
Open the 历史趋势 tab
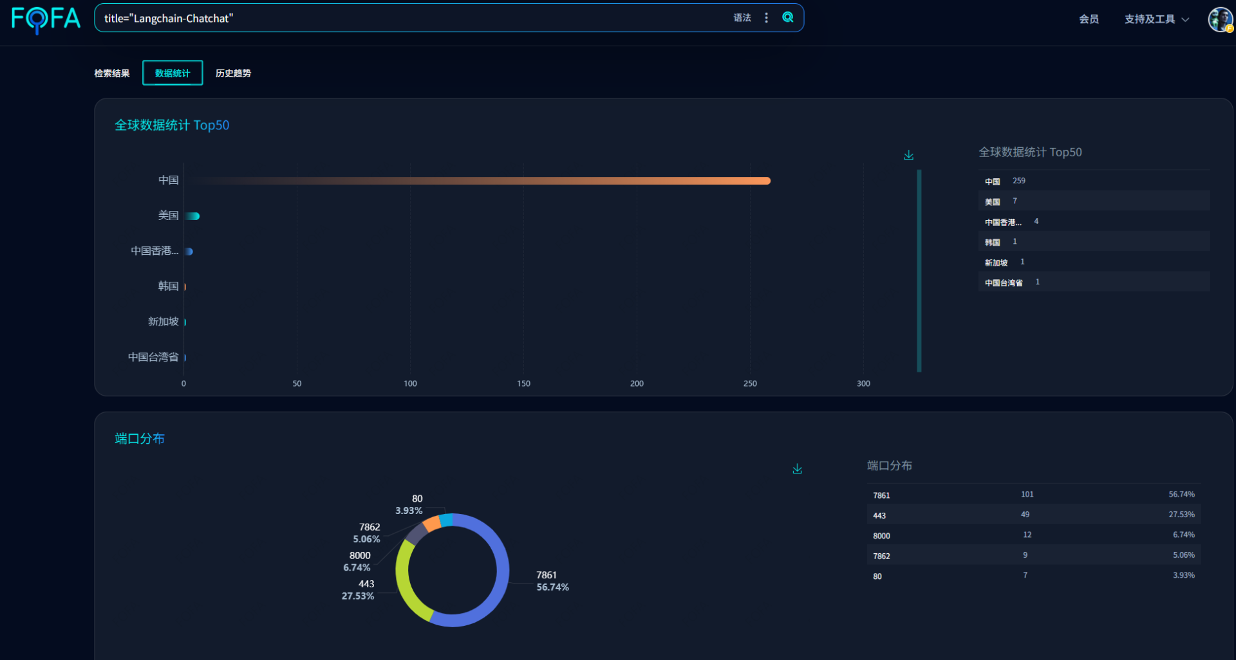coord(233,73)
